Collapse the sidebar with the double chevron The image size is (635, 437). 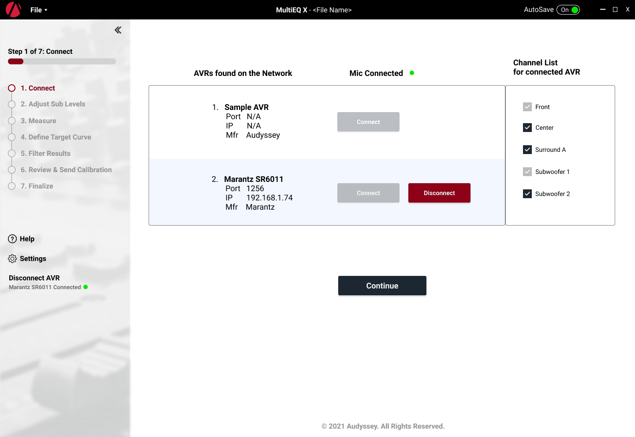point(118,30)
